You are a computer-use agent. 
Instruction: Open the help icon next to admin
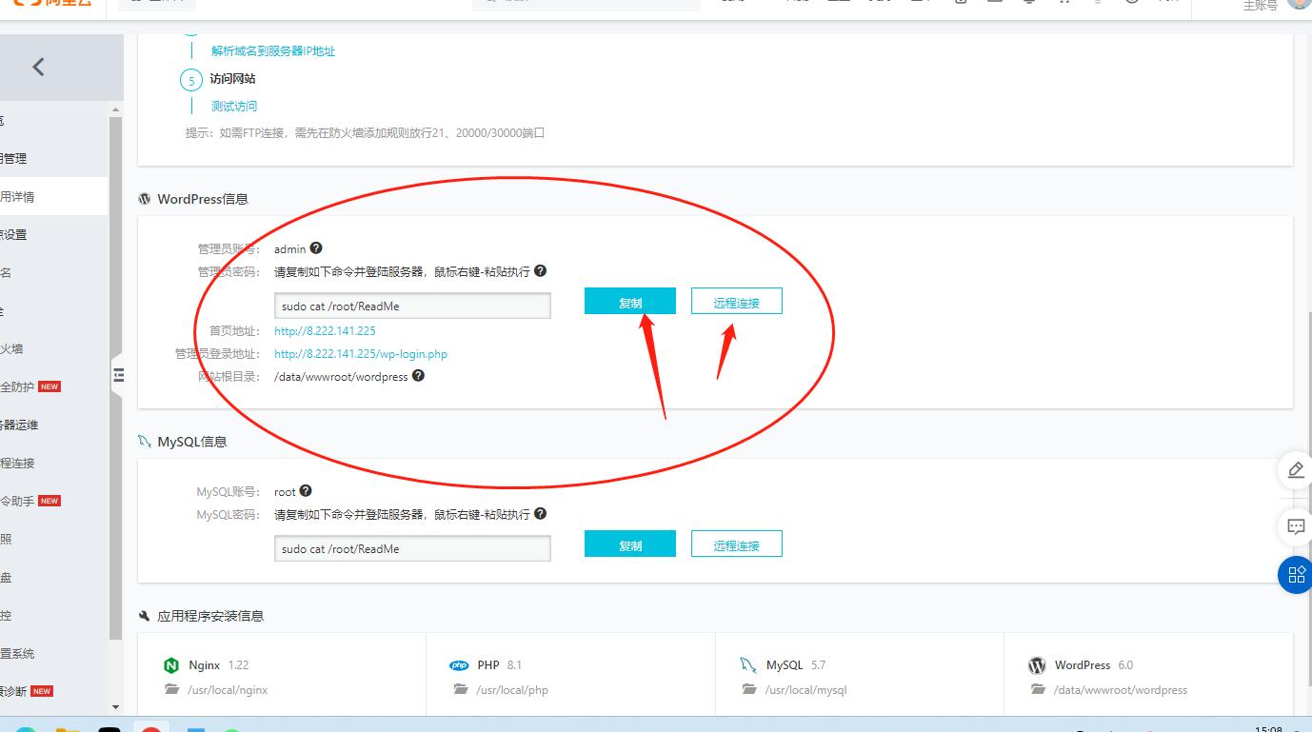pyautogui.click(x=316, y=248)
